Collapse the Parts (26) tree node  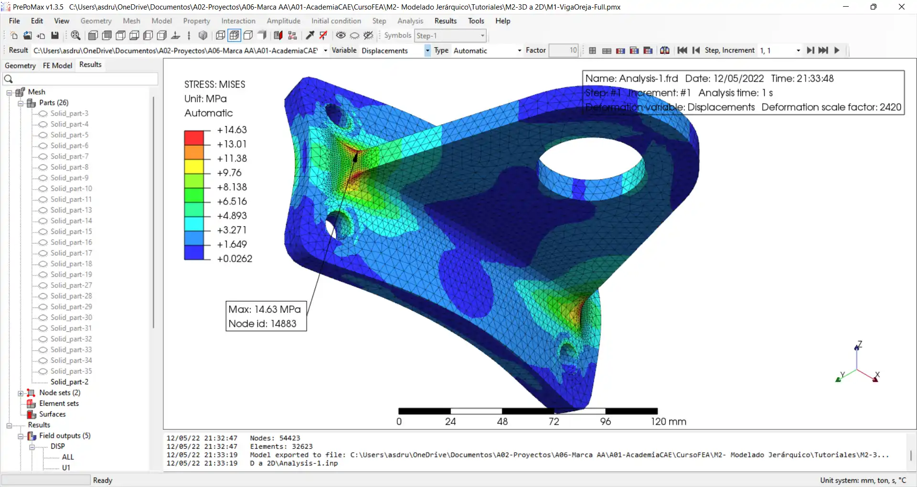[x=21, y=103]
